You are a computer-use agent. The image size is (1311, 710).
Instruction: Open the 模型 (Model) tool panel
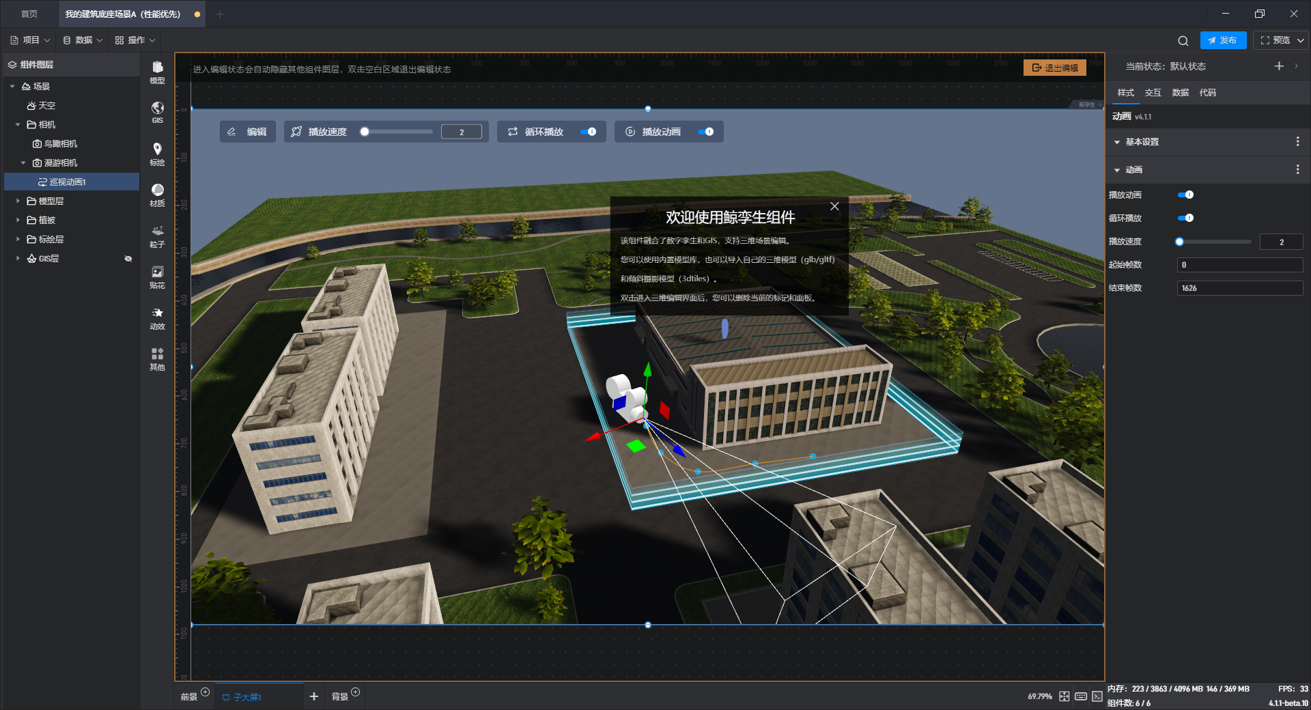(157, 71)
